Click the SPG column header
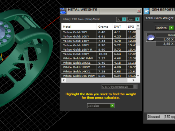 click(131, 27)
